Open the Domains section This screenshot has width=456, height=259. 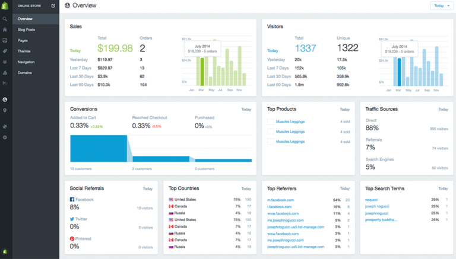[24, 73]
